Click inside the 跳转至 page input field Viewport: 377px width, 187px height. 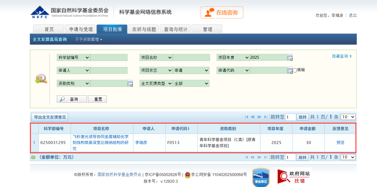(290, 117)
